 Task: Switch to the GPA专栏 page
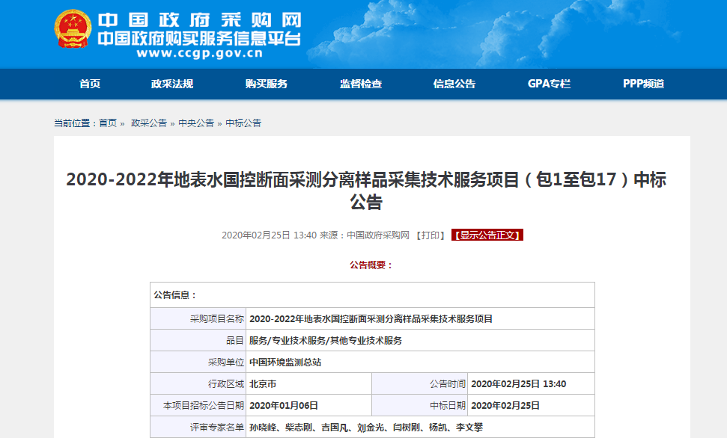[x=549, y=84]
